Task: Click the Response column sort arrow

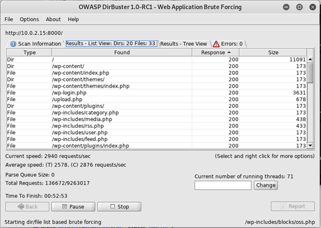Action: [x=229, y=52]
